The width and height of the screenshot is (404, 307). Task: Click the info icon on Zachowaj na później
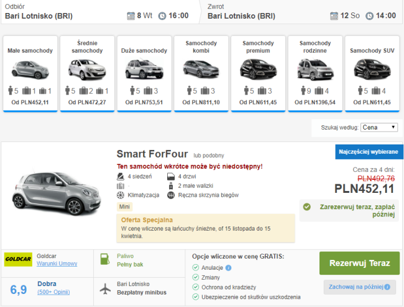click(x=387, y=287)
